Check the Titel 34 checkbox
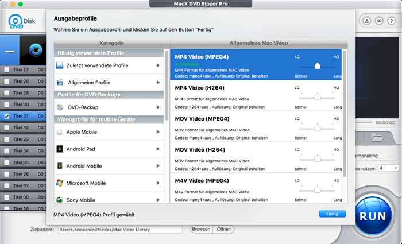This screenshot has width=402, height=244. click(x=7, y=151)
